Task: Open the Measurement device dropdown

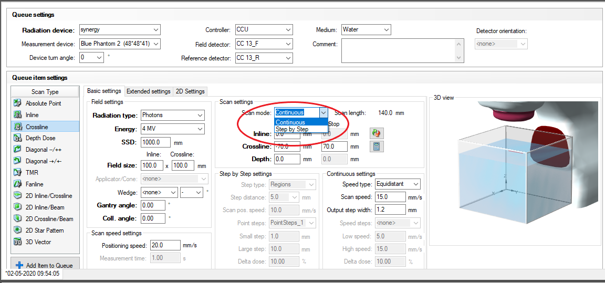Action: (x=156, y=44)
